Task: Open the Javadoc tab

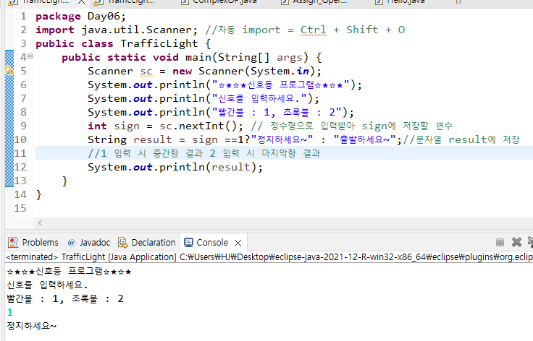Action: (95, 243)
